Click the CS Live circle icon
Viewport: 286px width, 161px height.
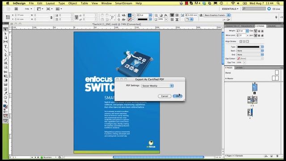tap(269, 9)
